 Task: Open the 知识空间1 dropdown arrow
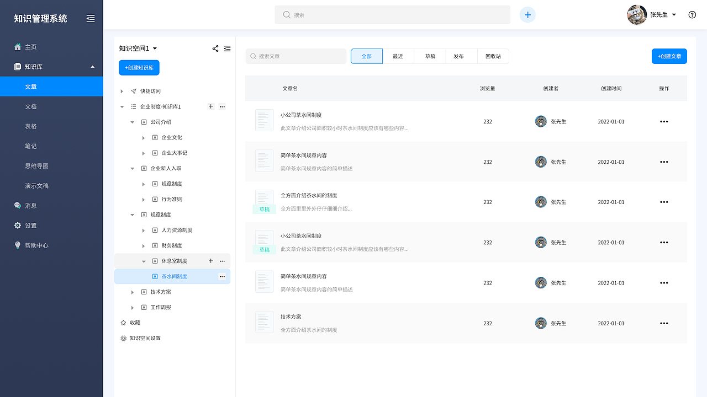click(154, 49)
